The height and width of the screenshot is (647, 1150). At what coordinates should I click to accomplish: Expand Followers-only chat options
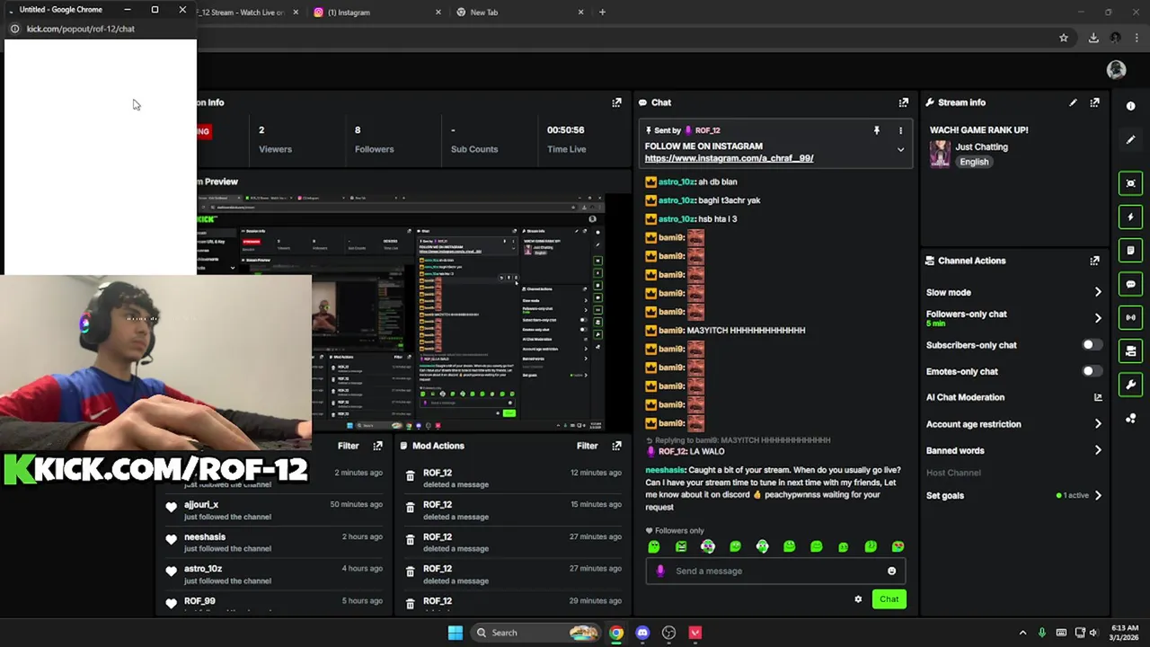point(1098,318)
